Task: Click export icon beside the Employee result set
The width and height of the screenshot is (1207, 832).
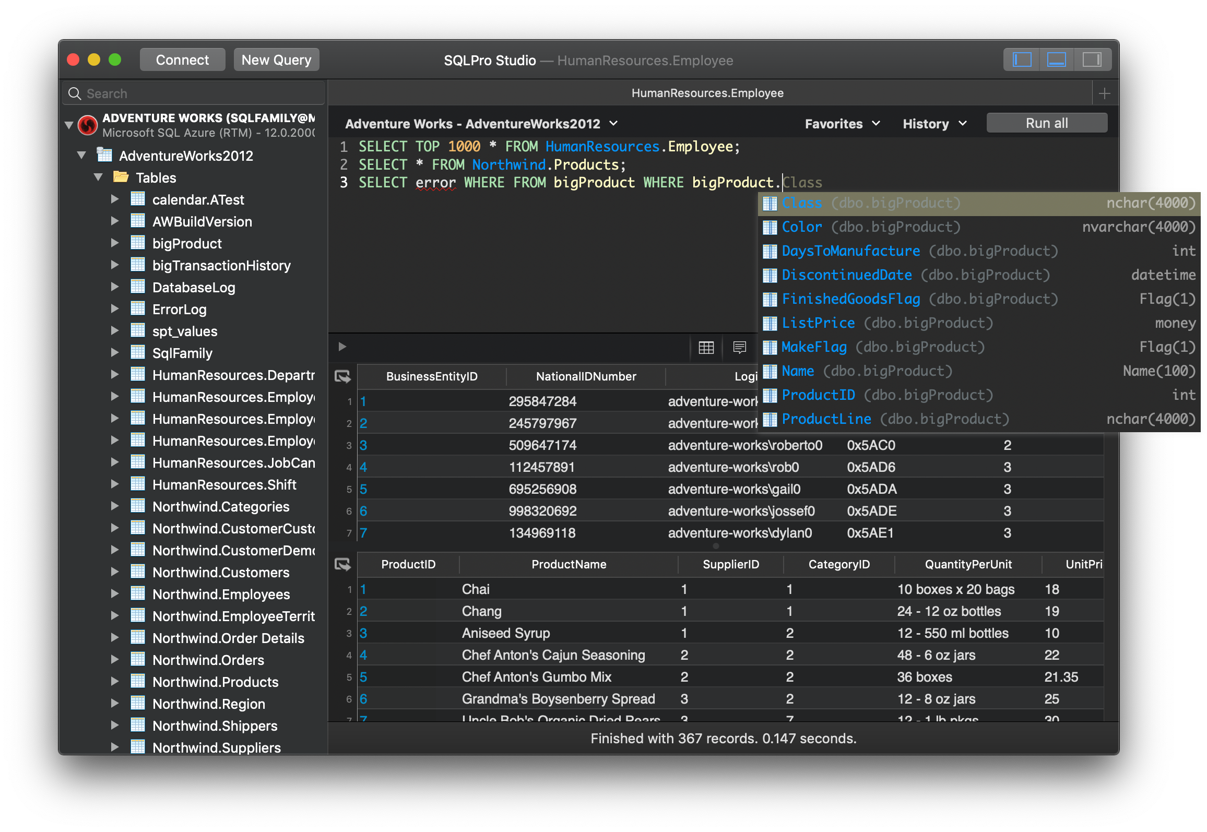Action: coord(343,376)
